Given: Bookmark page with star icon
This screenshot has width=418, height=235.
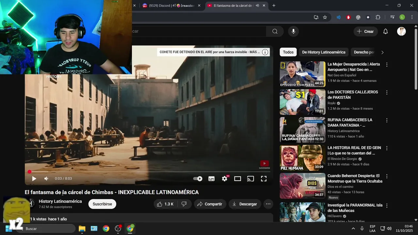Looking at the screenshot, I should coord(325,17).
